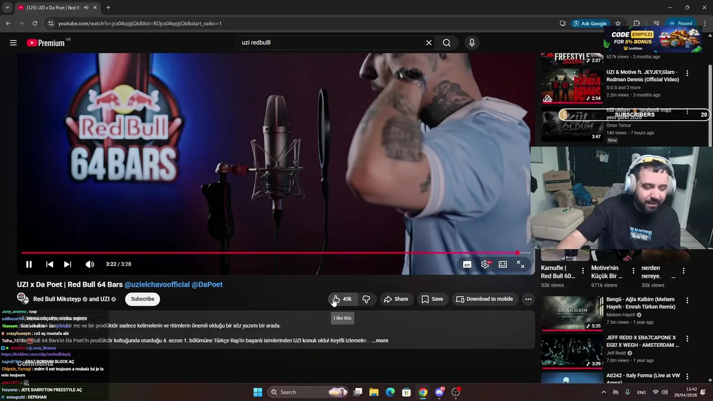
Task: Open @uzielchavoofficial channel link
Action: (157, 285)
